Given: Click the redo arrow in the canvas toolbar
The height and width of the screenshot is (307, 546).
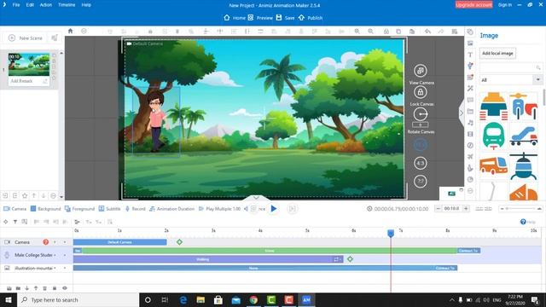Looking at the screenshot, I should pos(441,32).
